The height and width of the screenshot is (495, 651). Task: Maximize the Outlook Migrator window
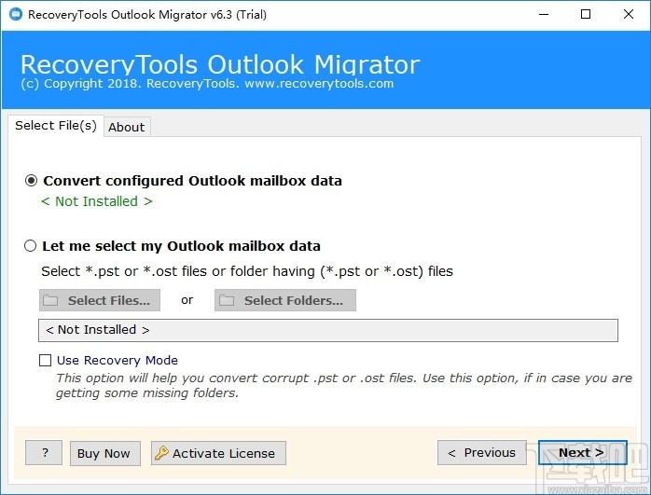point(585,14)
